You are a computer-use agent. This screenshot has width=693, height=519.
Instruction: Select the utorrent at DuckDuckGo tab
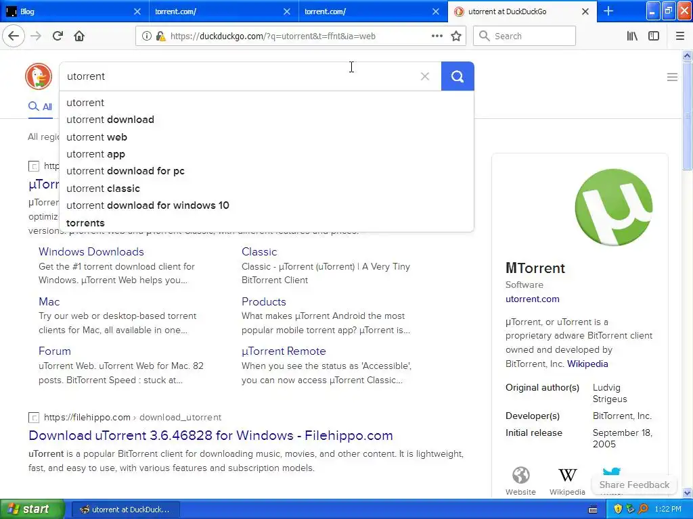click(x=522, y=11)
